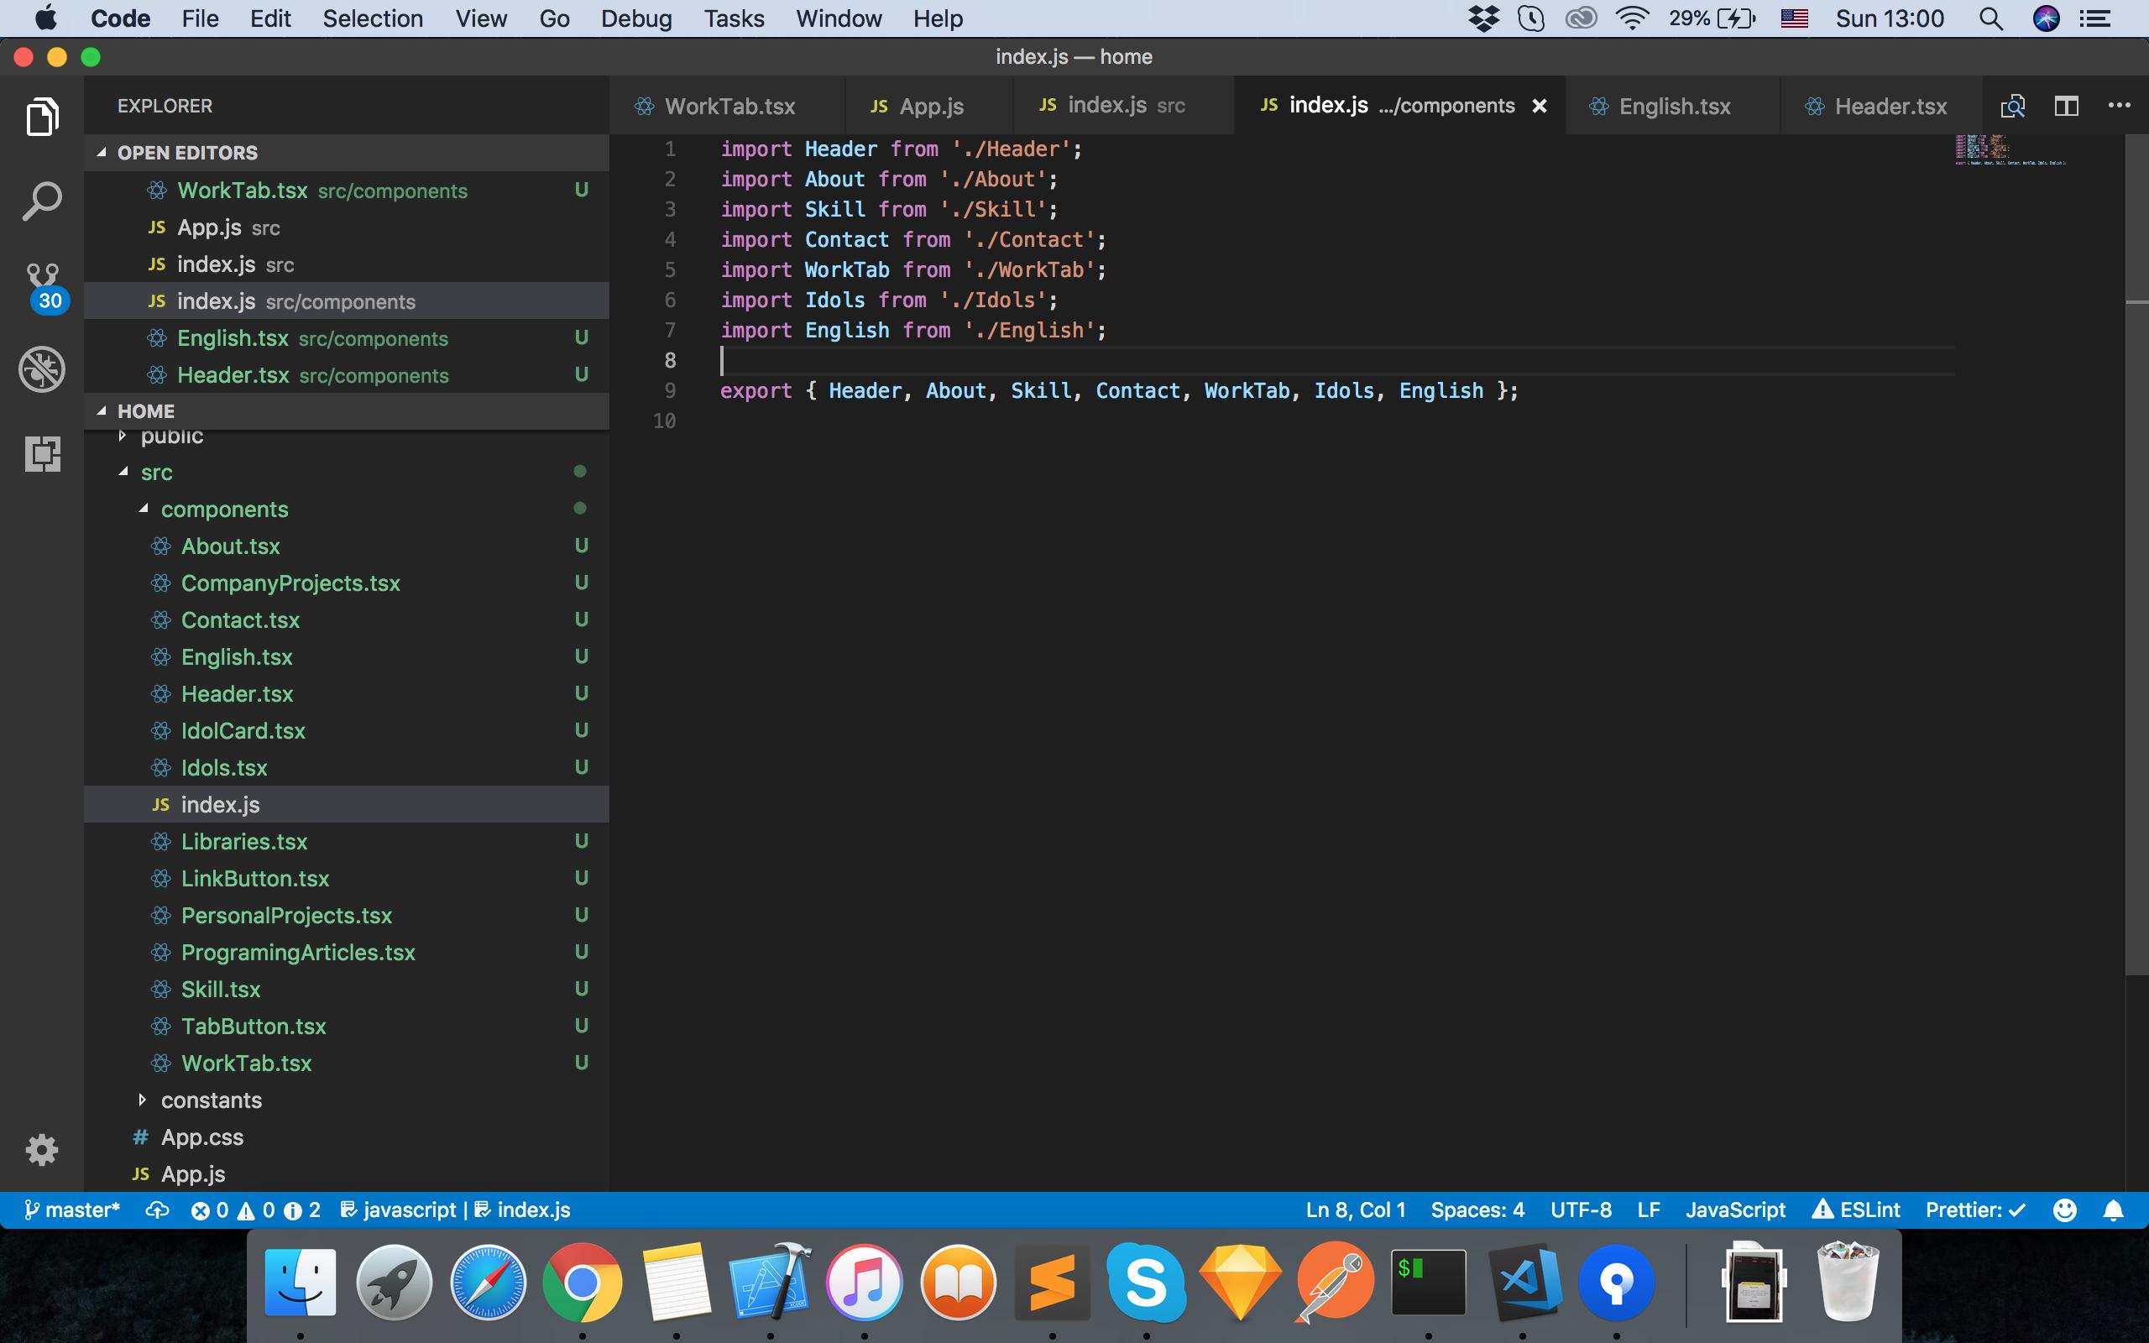Switch to the English.tsx tab

(1673, 107)
